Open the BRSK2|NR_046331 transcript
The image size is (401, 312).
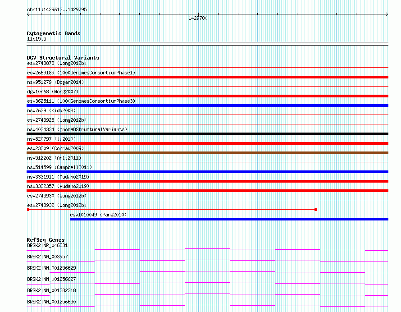(47, 245)
